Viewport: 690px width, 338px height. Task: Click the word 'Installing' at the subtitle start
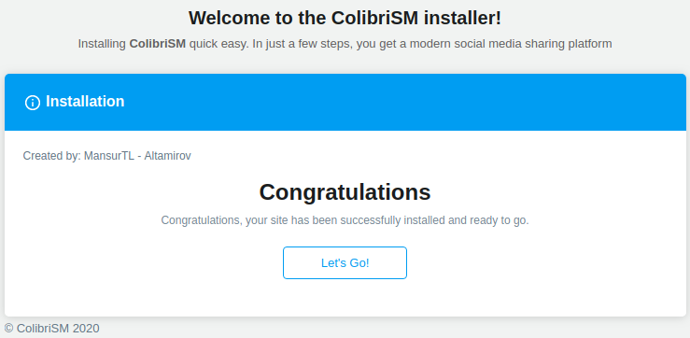coord(102,44)
